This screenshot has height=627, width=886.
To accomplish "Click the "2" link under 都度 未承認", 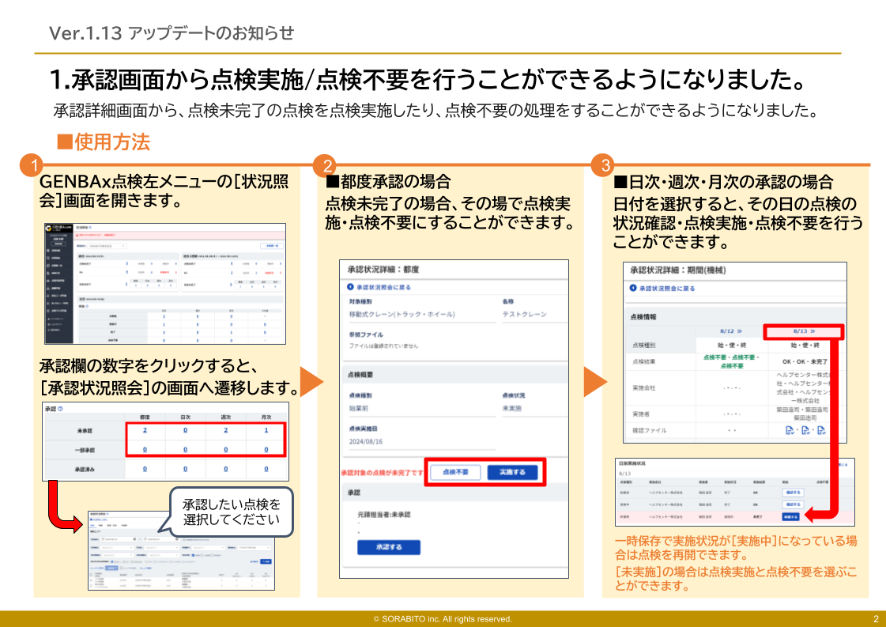I will tap(143, 429).
